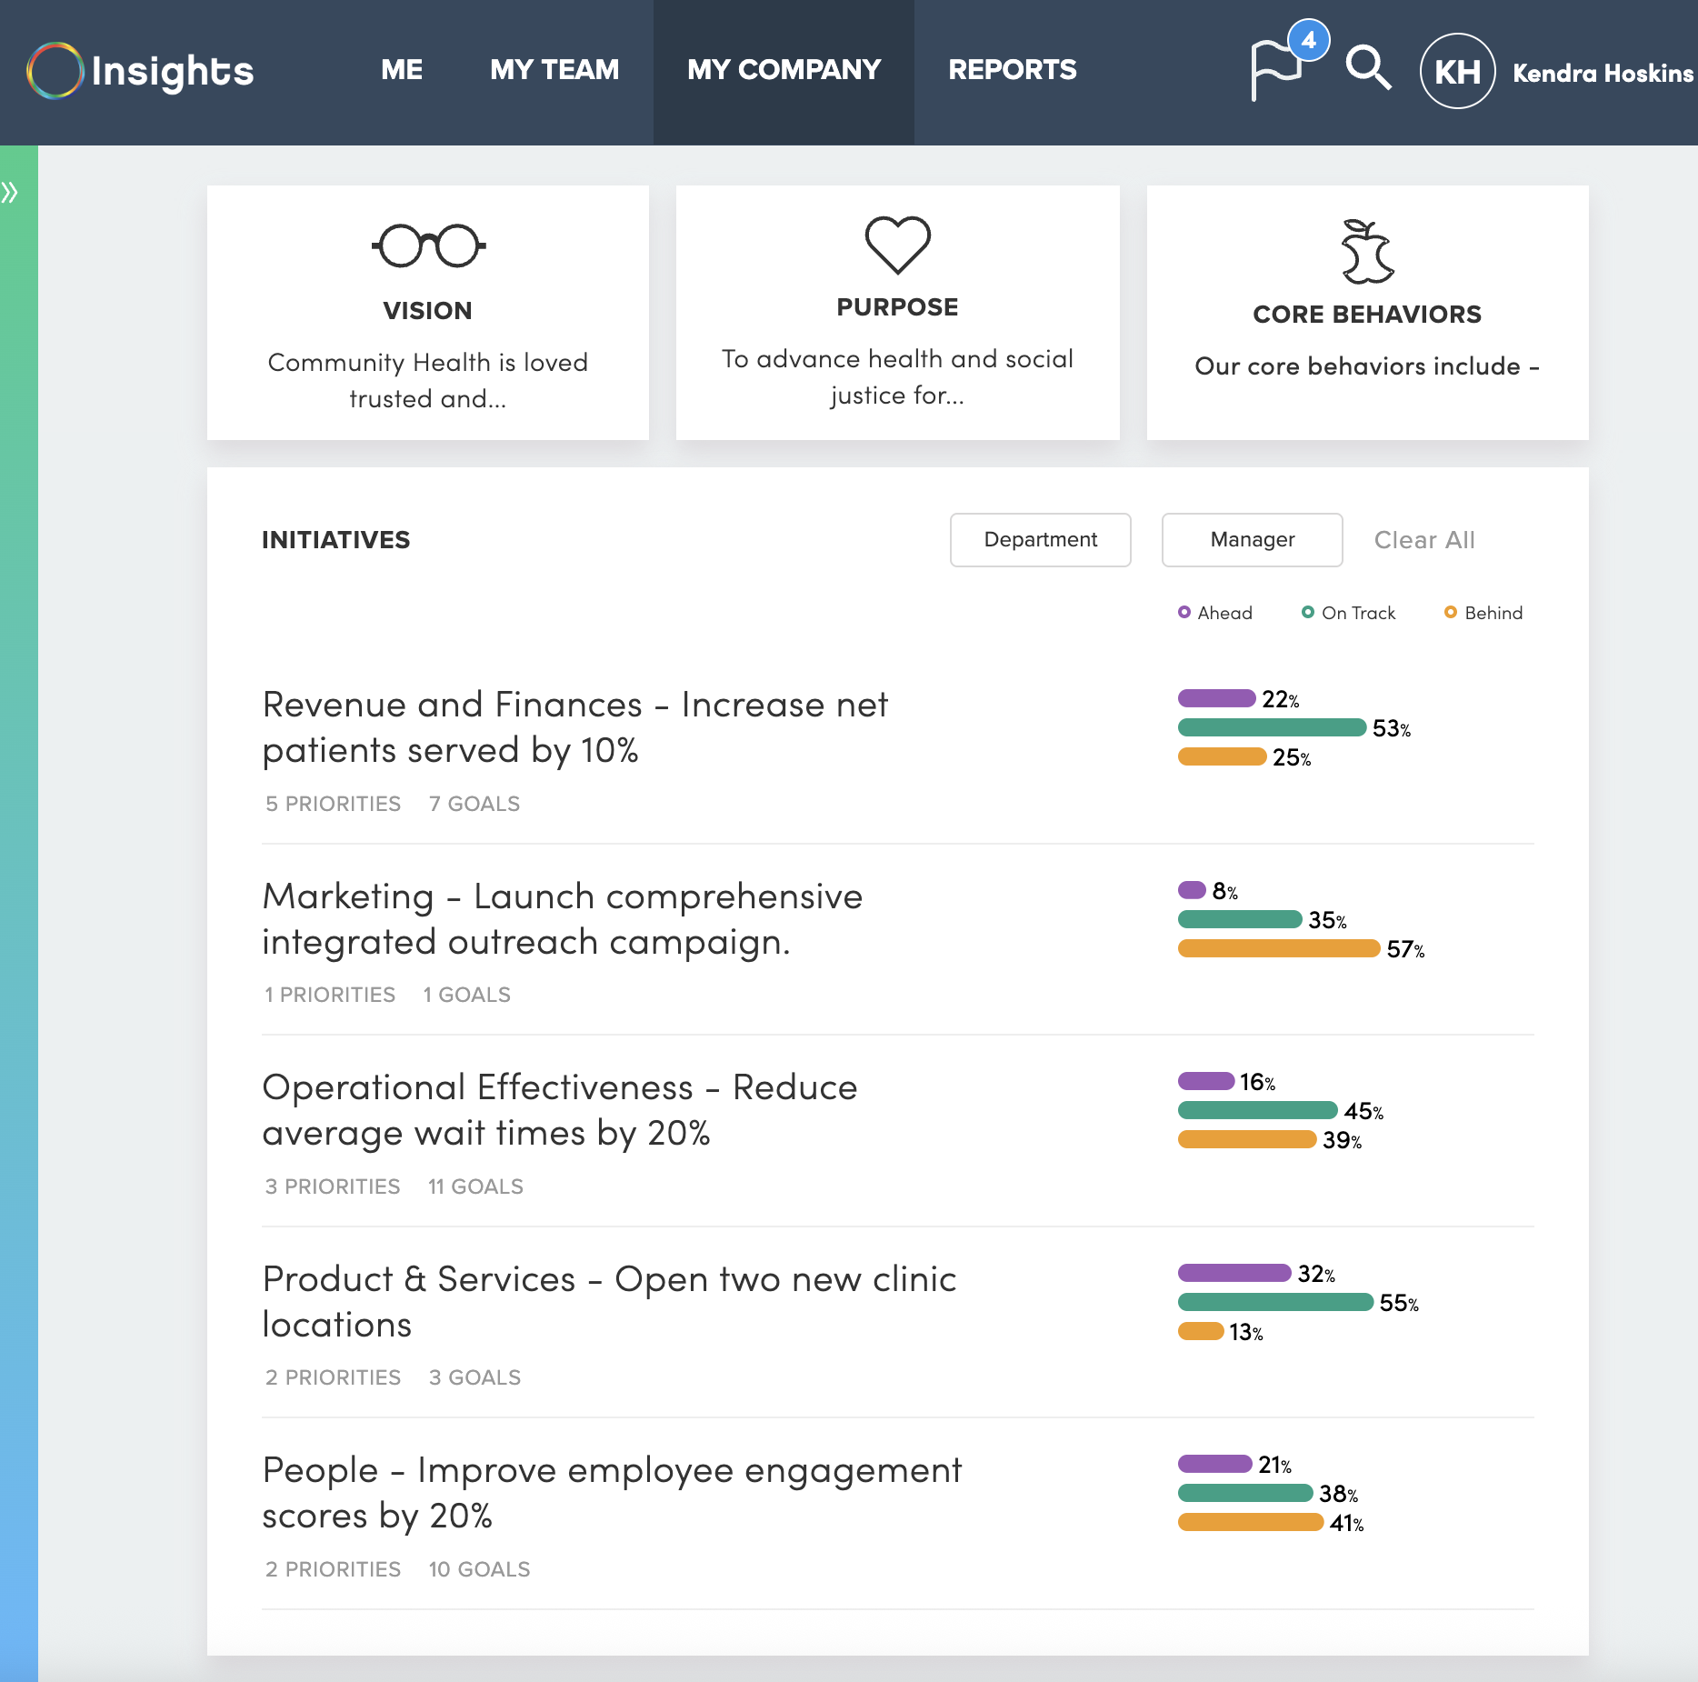Open the KH user avatar

pos(1457,70)
